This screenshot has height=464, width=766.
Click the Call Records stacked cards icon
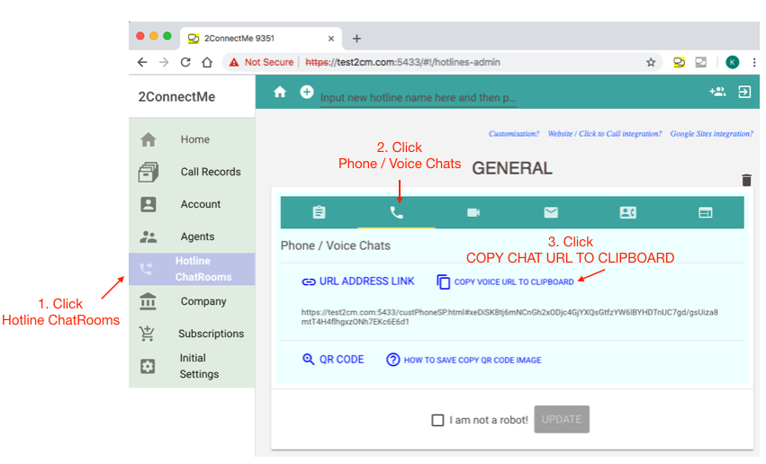(148, 173)
